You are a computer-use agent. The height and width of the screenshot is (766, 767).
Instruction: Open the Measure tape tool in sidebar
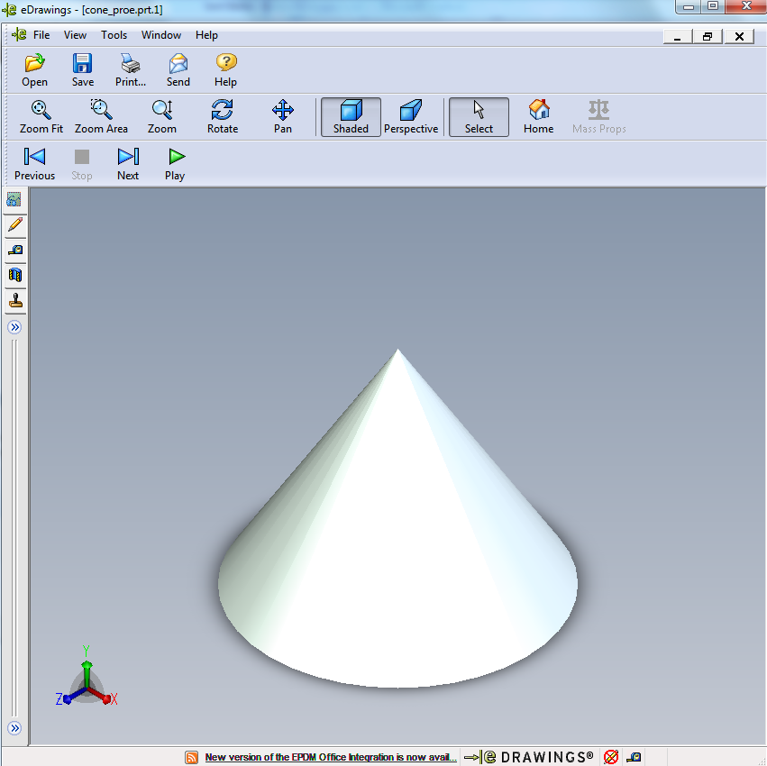pos(14,250)
